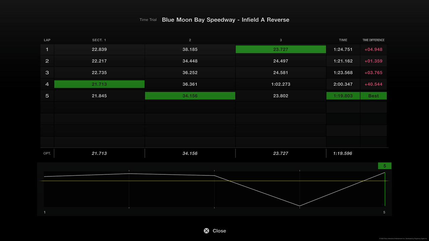Select lap 5 sector 3 time 23.802

pos(281,96)
